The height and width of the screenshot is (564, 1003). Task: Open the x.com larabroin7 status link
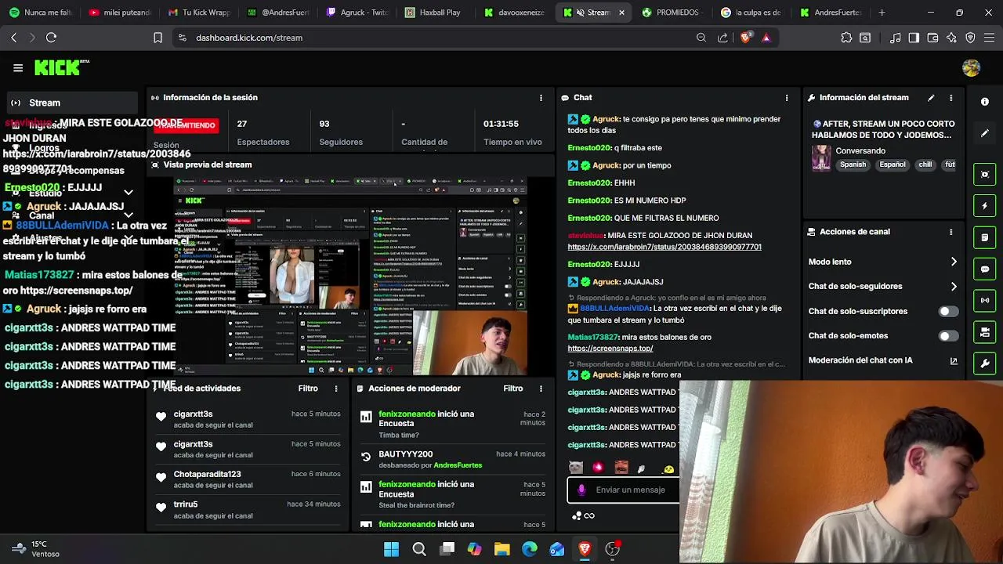tap(664, 248)
